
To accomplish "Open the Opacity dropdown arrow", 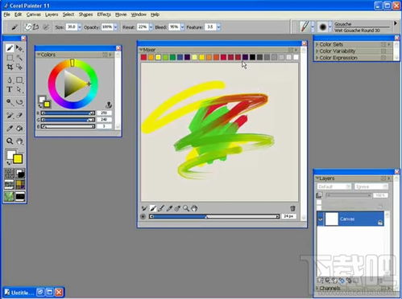I will point(115,27).
